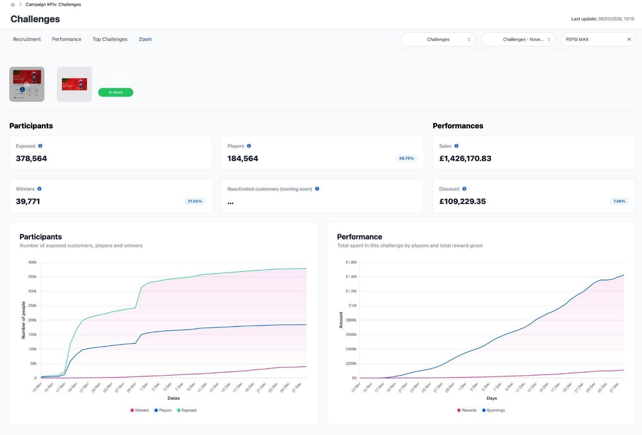642x435 pixels.
Task: Click the info icon next to Players
Action: pyautogui.click(x=249, y=146)
